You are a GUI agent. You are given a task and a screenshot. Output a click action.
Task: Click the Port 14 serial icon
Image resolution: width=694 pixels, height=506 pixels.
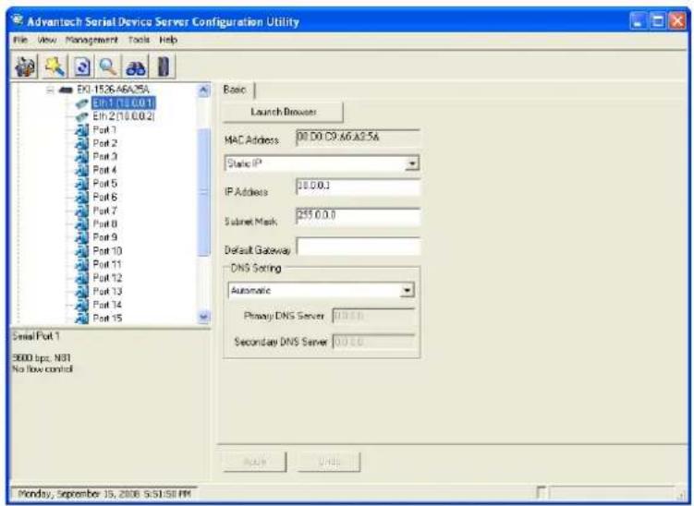coord(82,306)
